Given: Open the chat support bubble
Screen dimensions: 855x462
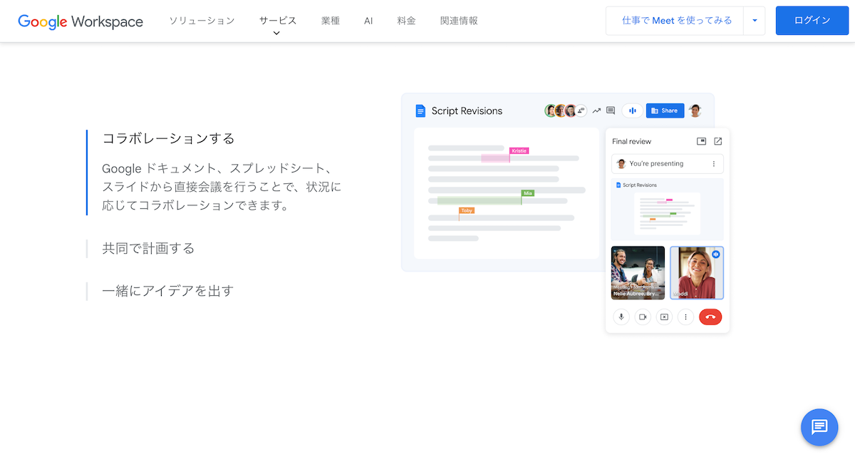Looking at the screenshot, I should click(x=819, y=427).
